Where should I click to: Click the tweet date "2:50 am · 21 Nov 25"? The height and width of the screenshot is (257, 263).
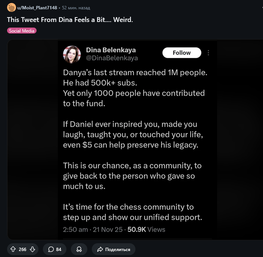click(x=93, y=229)
